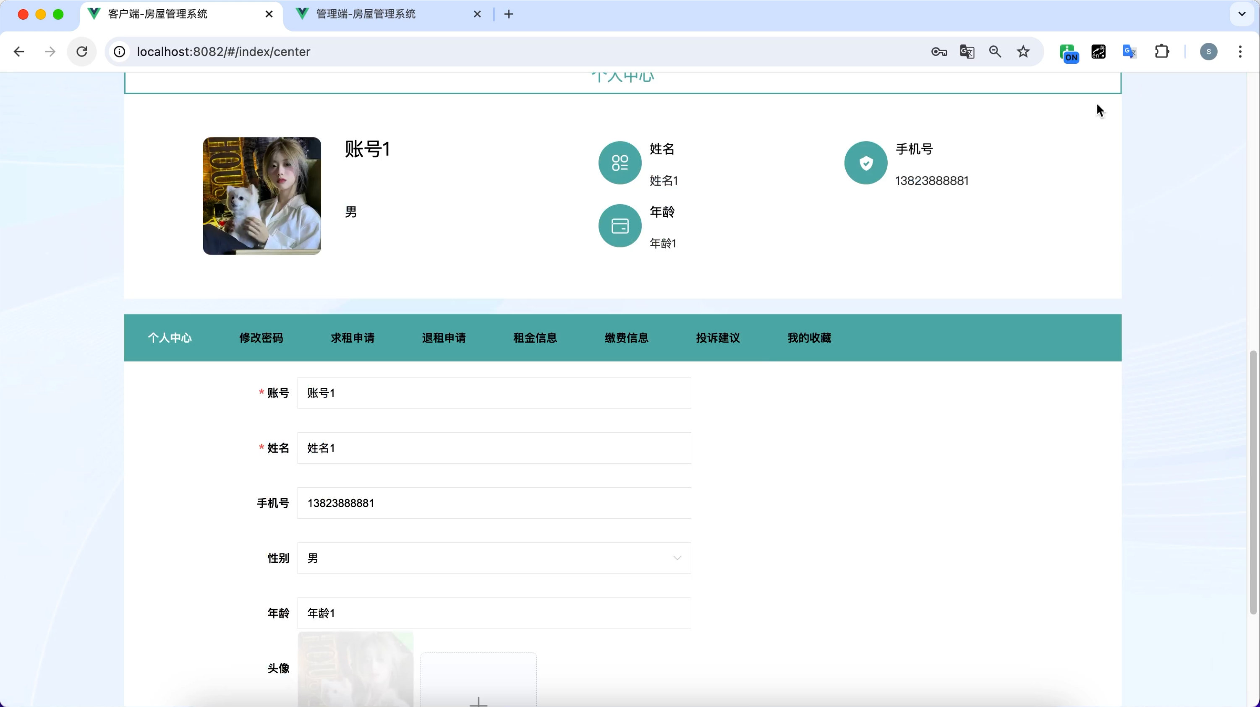Click the 手机号 shield check icon

(x=865, y=163)
